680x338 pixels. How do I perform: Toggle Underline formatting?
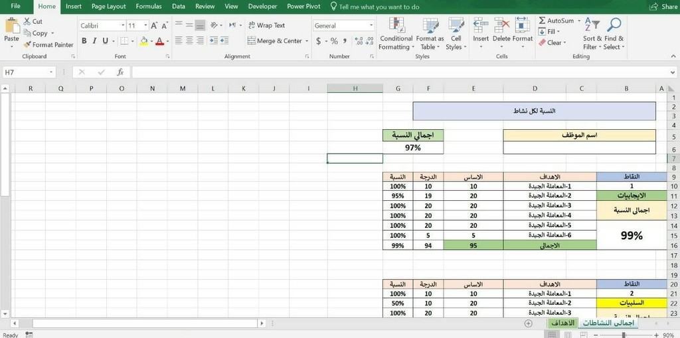(x=105, y=40)
